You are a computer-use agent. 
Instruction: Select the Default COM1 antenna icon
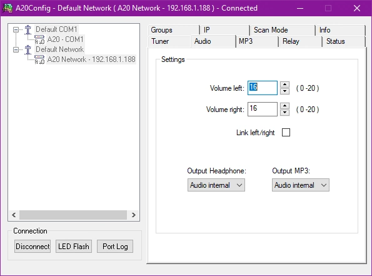(28, 29)
